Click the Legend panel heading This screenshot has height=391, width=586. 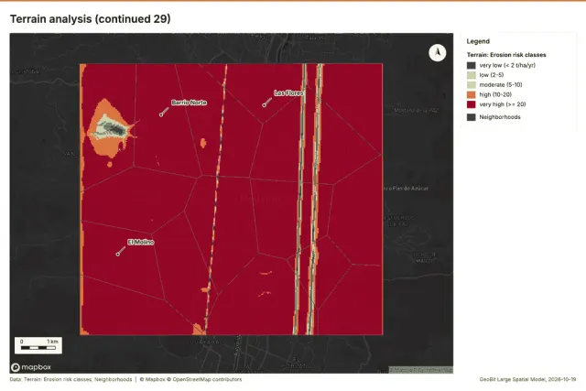pyautogui.click(x=478, y=41)
